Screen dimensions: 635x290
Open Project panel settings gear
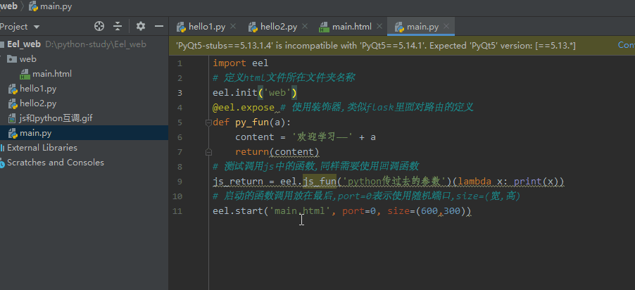[141, 27]
